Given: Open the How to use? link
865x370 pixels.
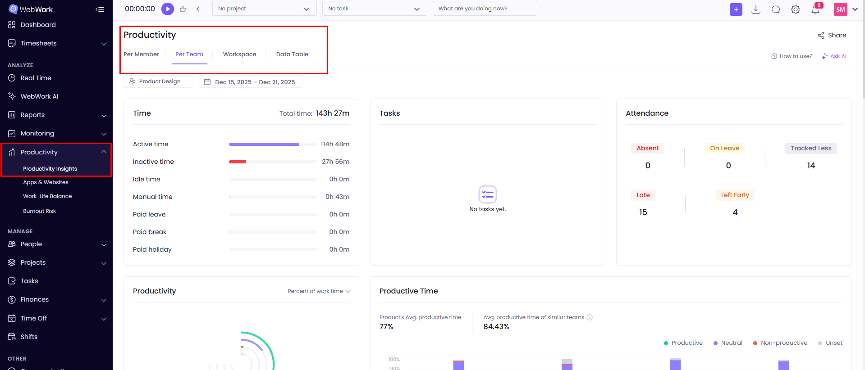Looking at the screenshot, I should (792, 56).
